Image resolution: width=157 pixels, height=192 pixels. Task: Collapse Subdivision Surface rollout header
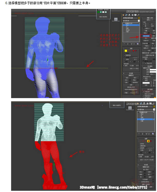[x=149, y=89]
